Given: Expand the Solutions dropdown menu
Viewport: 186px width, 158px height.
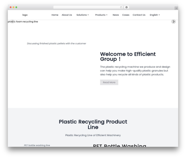Looking at the screenshot, I should [x=83, y=15].
